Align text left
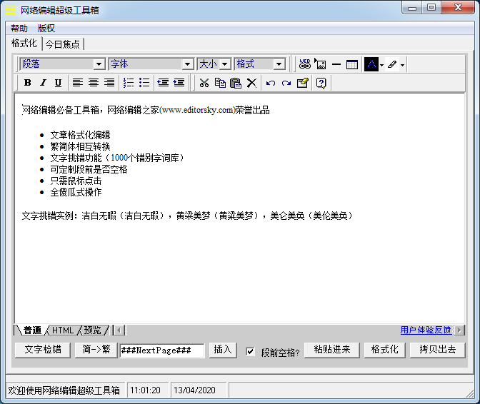The image size is (480, 404). (78, 83)
